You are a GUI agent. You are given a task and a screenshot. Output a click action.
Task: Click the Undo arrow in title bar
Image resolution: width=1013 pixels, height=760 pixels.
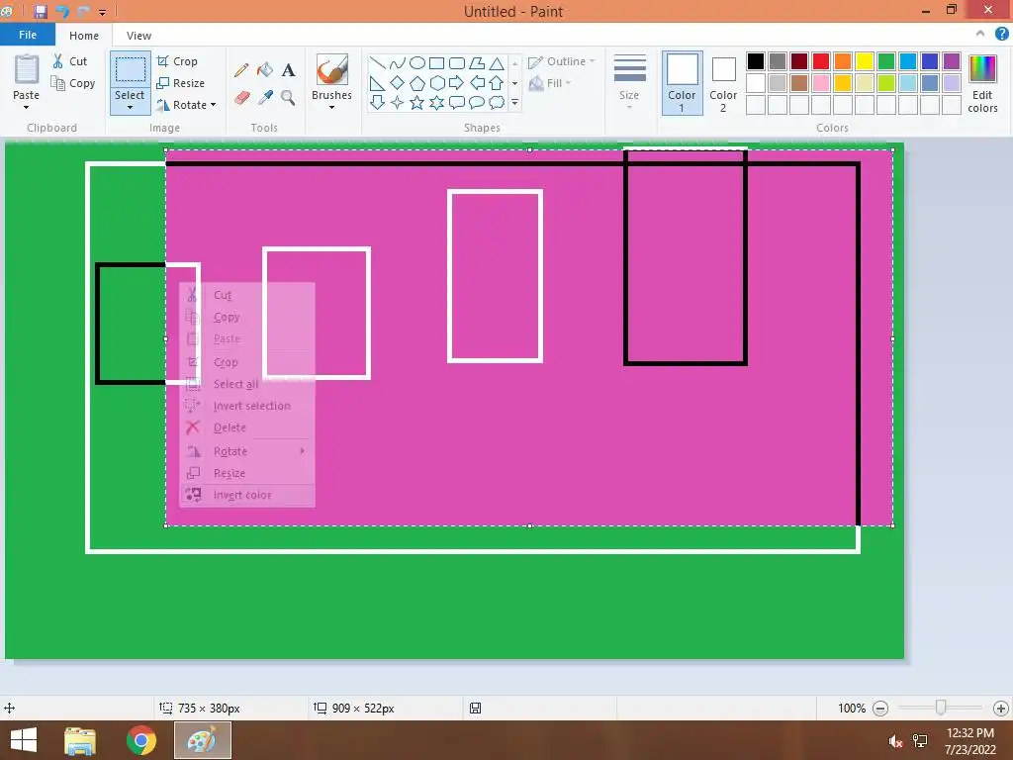[x=62, y=11]
